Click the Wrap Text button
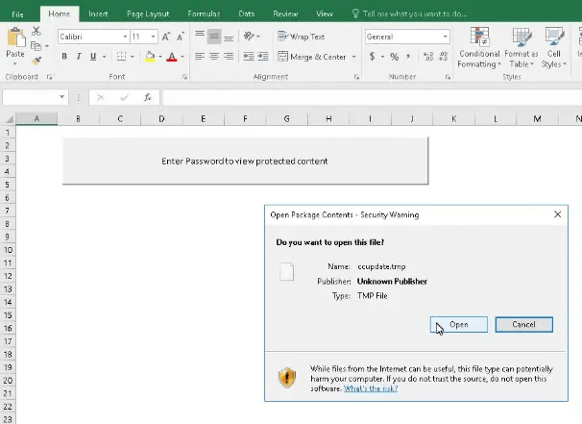 [x=302, y=37]
